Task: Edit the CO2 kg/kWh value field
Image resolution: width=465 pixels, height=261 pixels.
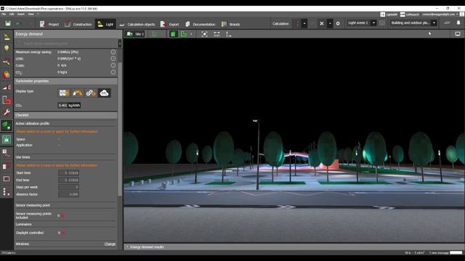Action: tap(69, 105)
